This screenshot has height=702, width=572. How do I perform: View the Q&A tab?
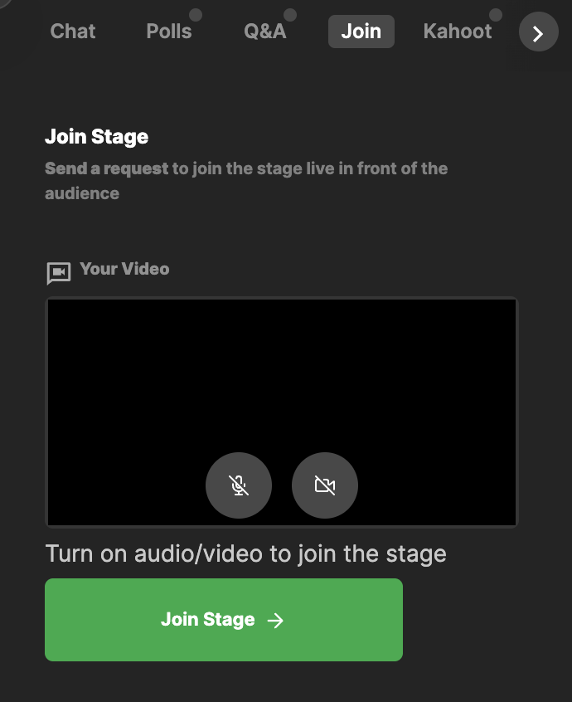tap(265, 32)
